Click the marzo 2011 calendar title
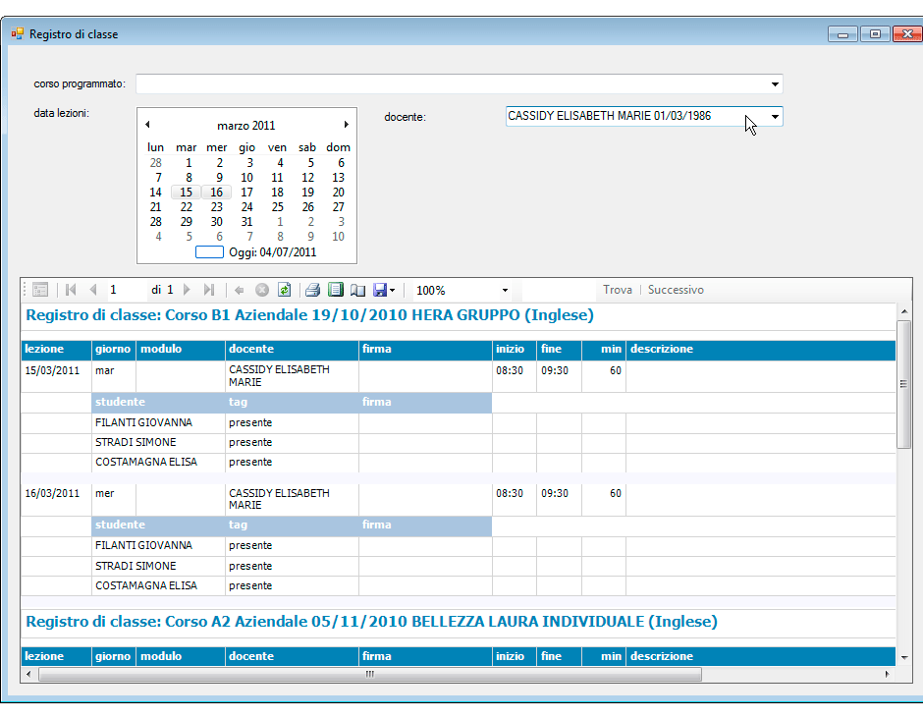The width and height of the screenshot is (923, 719). click(x=246, y=126)
